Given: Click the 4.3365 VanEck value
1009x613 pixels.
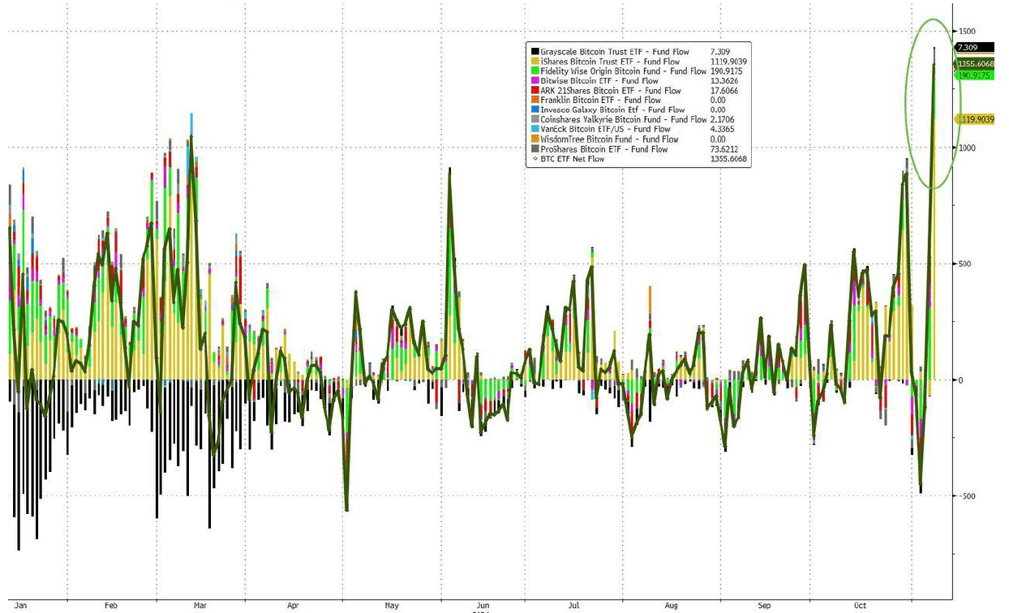Looking at the screenshot, I should pos(723,129).
